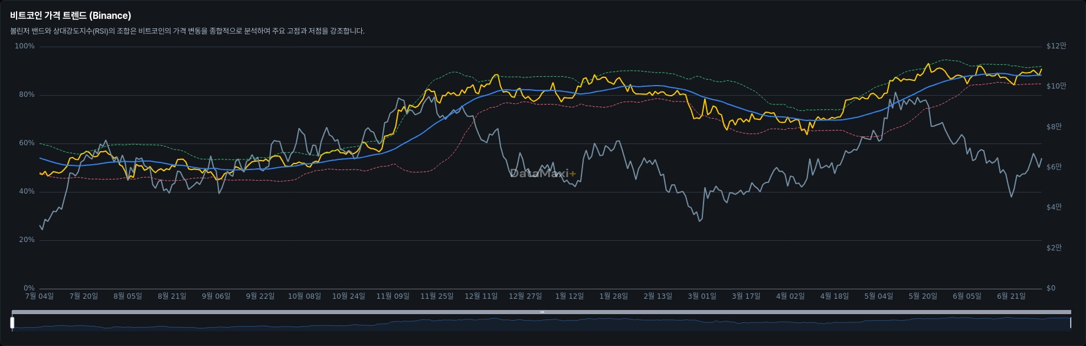Viewport: 1086px width, 346px height.
Task: Click the '11월 25일' date label
Action: coord(437,296)
